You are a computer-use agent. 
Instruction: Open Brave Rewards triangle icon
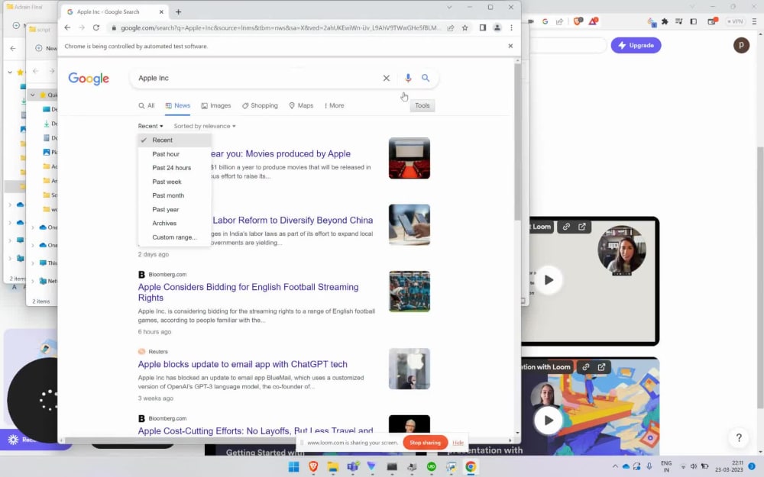coord(593,21)
